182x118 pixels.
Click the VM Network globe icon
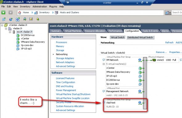[x=140, y=60]
